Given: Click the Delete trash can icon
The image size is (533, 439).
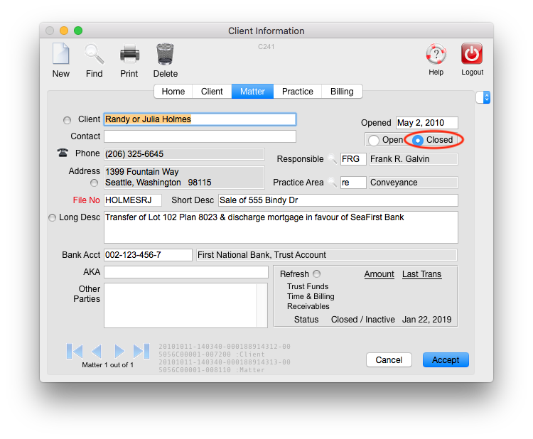Looking at the screenshot, I should point(165,55).
